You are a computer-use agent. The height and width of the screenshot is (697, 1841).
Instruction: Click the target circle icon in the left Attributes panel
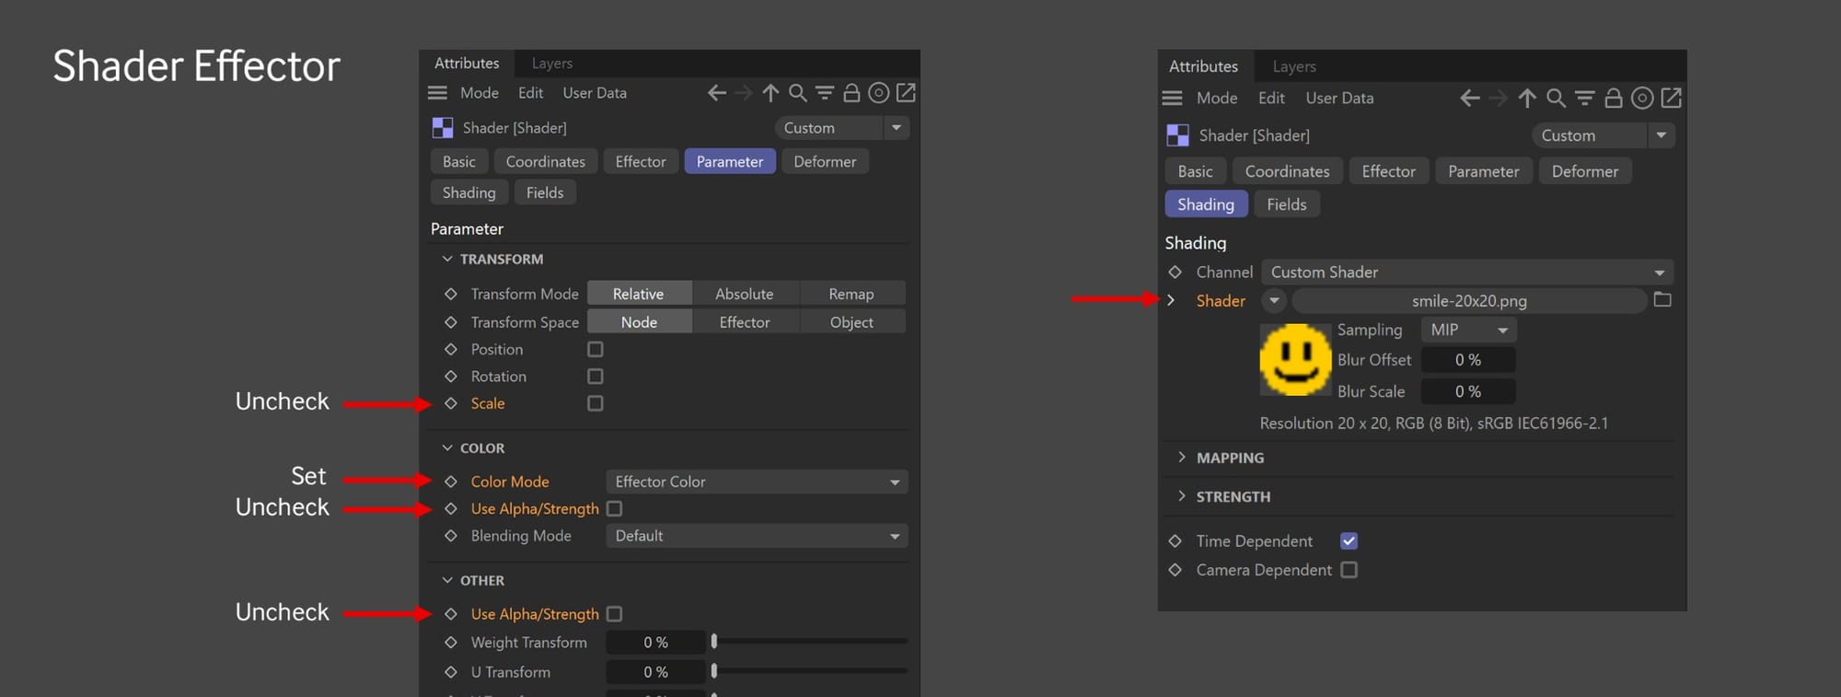coord(879,93)
